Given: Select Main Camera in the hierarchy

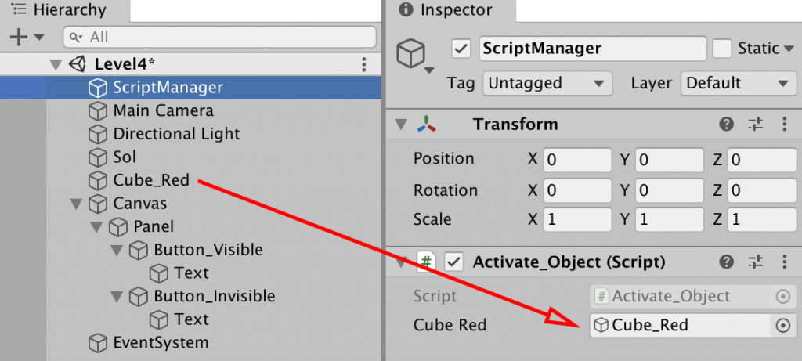Looking at the screenshot, I should tap(163, 111).
